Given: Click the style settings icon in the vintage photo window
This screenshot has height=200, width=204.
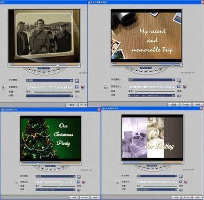Looking at the screenshot, I should (x=77, y=81).
